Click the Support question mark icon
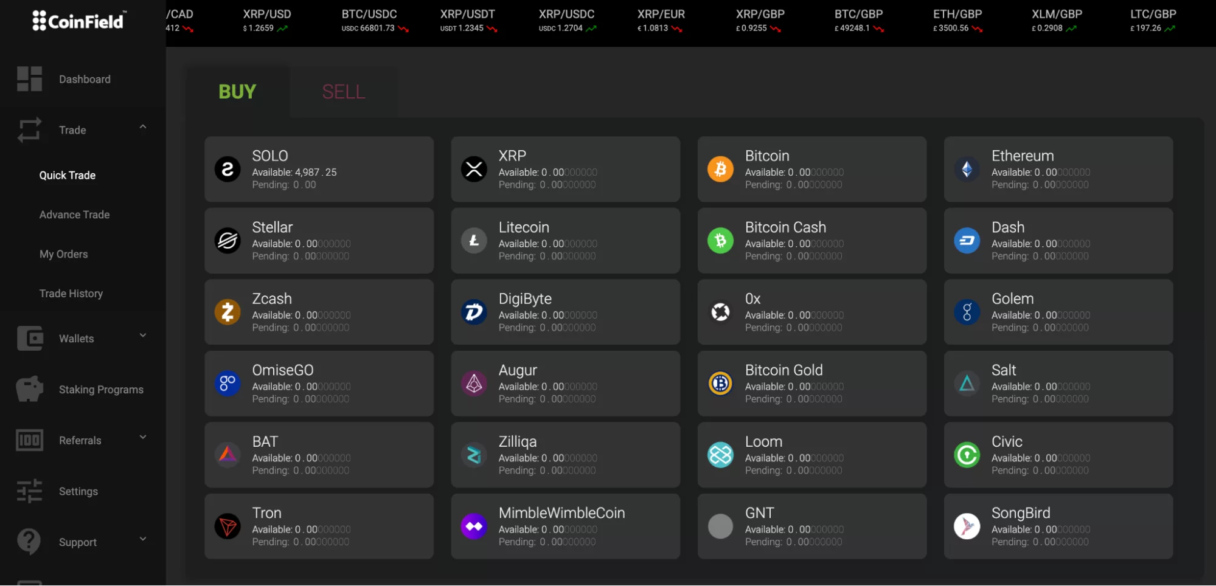 click(29, 542)
